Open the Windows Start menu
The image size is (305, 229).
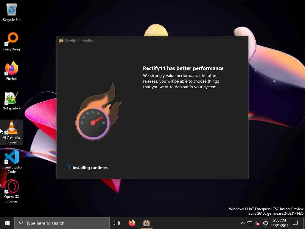click(x=7, y=223)
